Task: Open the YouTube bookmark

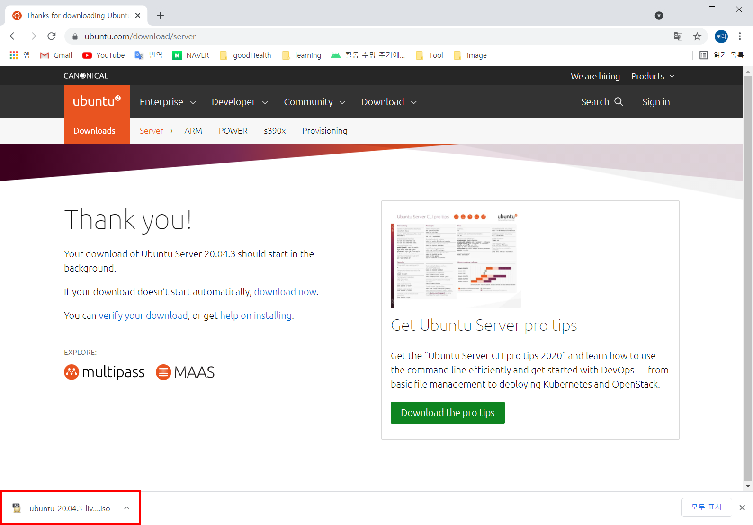Action: [x=104, y=55]
